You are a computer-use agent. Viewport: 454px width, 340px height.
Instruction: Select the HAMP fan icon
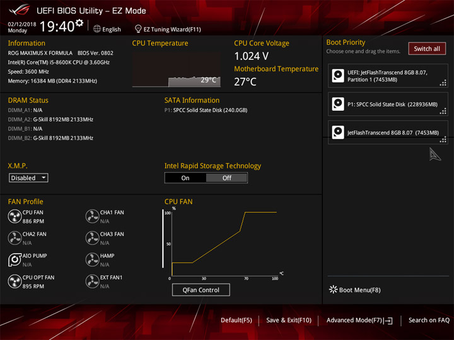tap(92, 260)
